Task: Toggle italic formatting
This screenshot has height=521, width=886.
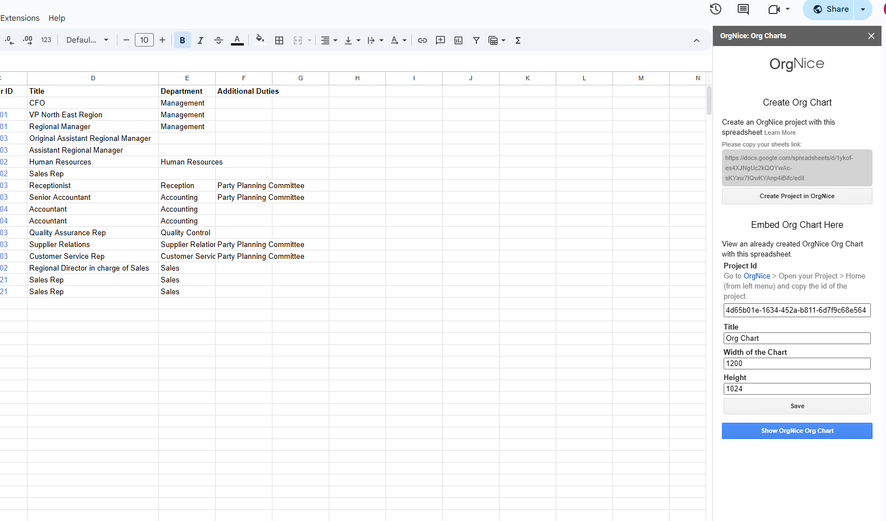Action: (x=201, y=40)
